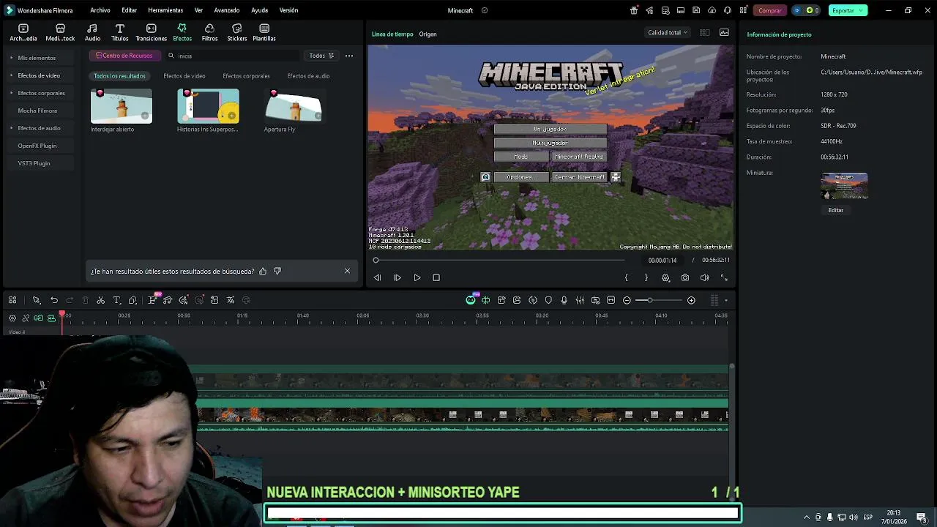Screen dimensions: 937x527
Task: Close the search feedback prompt
Action: (x=347, y=271)
